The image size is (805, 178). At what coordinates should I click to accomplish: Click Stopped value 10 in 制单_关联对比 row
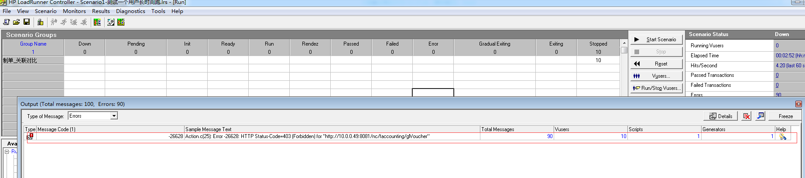[598, 60]
